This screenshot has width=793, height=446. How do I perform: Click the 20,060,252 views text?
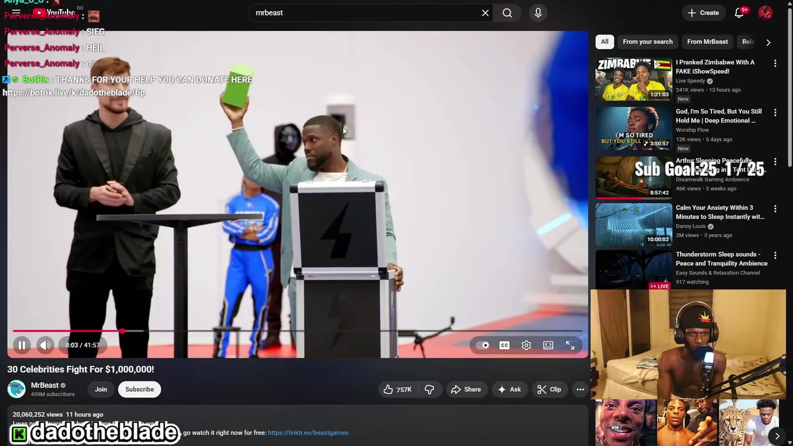point(38,414)
